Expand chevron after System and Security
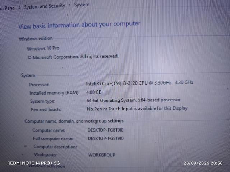 [x=70, y=5]
